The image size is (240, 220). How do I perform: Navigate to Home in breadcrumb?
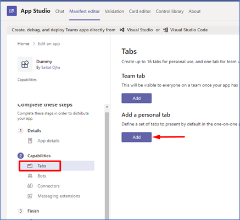point(23,43)
